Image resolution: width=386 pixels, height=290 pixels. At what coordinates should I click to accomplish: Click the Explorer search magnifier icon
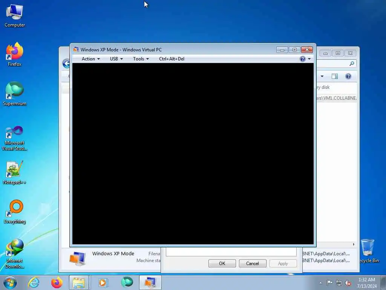352,63
